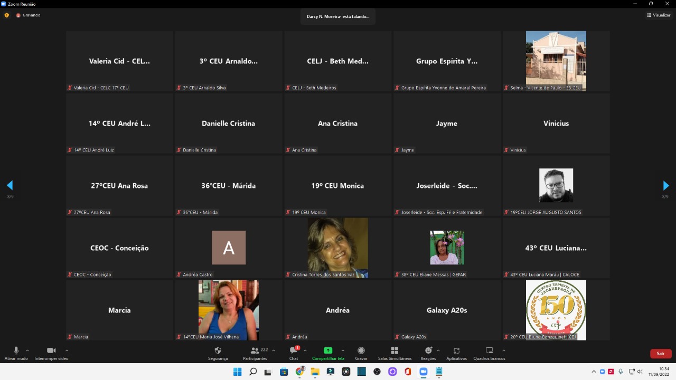The image size is (676, 380).
Task: Go to previous page of participants
Action: (10, 186)
